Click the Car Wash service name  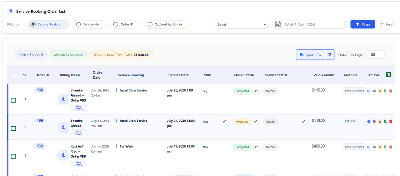coord(126,146)
